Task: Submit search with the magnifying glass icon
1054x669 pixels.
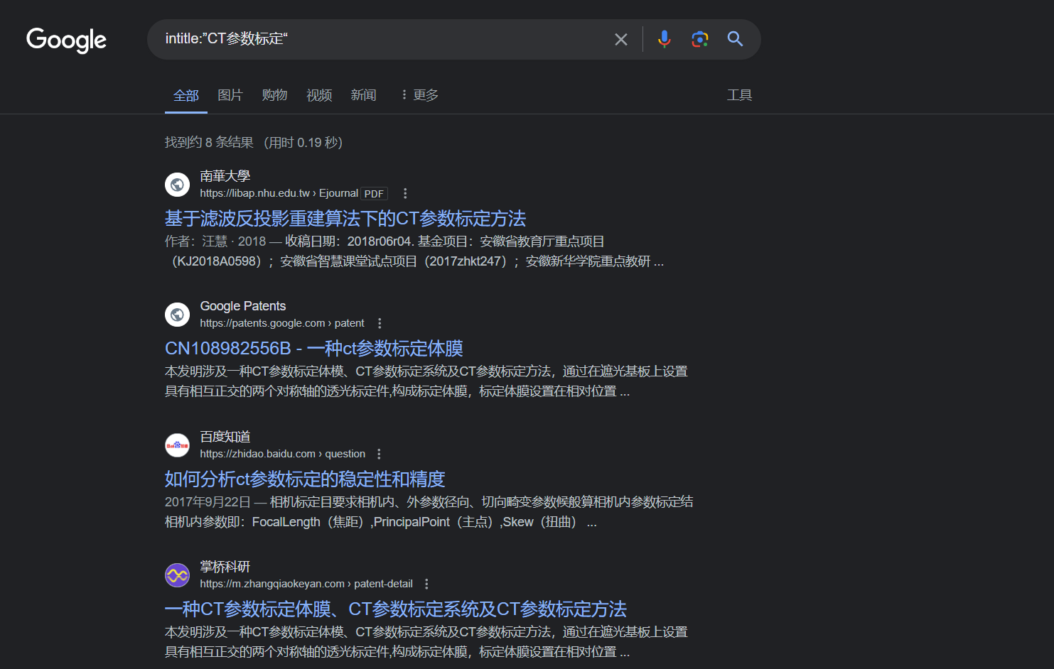Action: coord(735,39)
